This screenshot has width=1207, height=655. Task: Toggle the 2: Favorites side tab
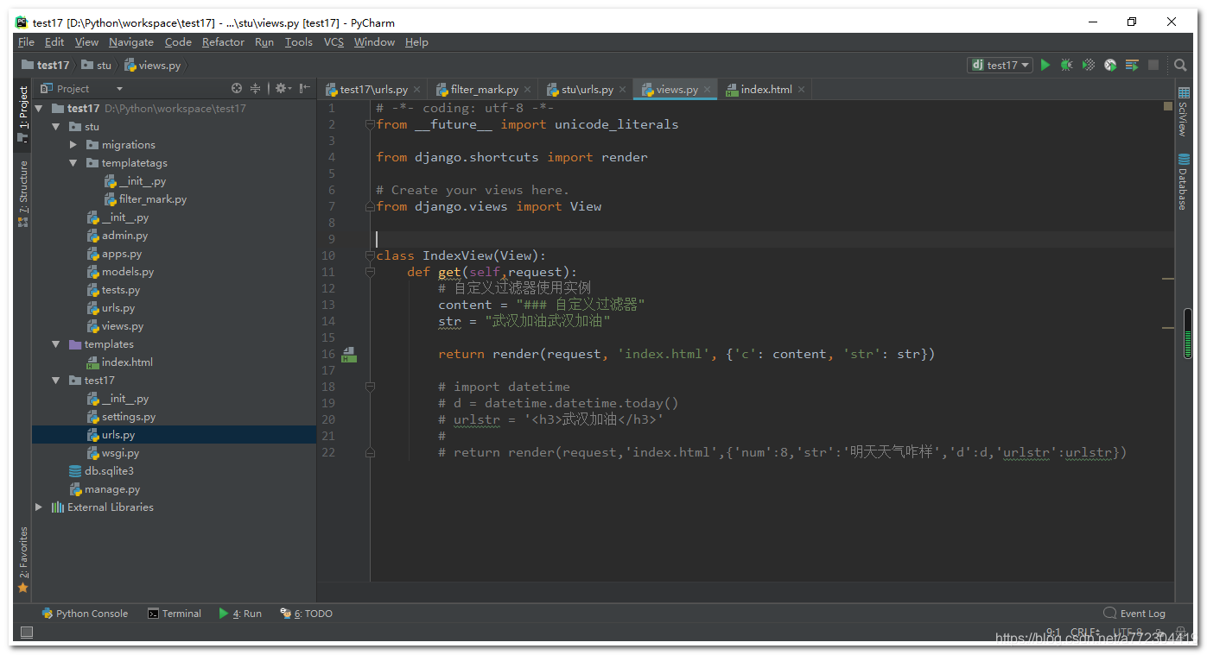[x=22, y=559]
